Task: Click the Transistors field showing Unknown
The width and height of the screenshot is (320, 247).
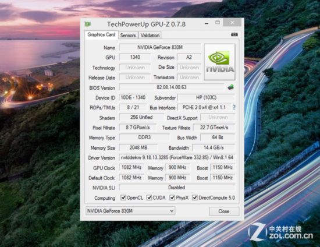Action: click(189, 77)
